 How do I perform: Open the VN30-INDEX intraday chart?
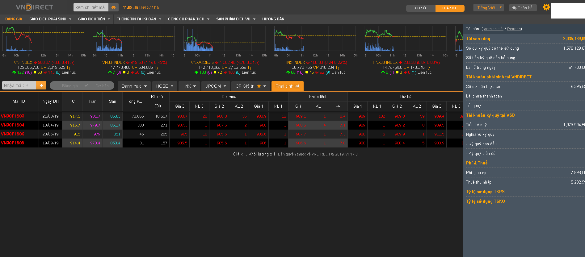pos(134,39)
